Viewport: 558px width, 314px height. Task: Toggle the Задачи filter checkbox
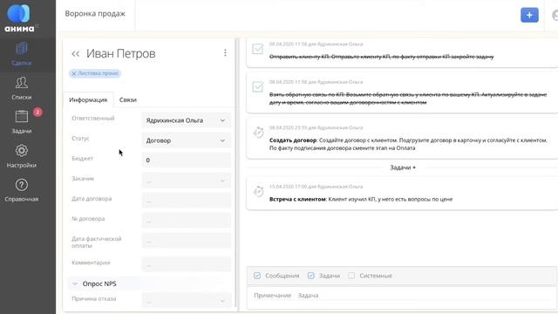coord(310,276)
